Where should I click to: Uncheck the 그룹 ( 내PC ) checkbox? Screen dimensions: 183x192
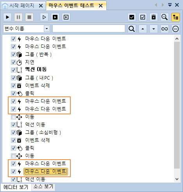pyautogui.click(x=13, y=78)
